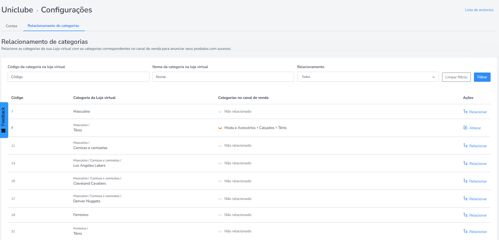The width and height of the screenshot is (499, 240).
Task: Click the chevron icon next to Moda e Acessórios
Action: click(220, 128)
